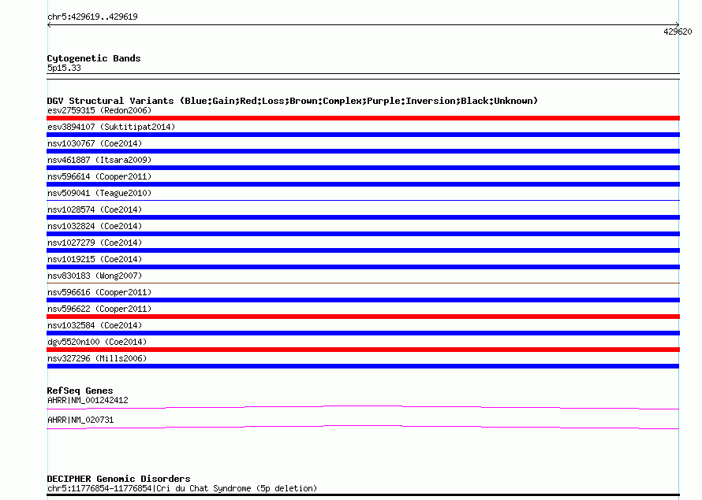
Task: Click the blue bar under nsv461887
Action: [x=363, y=168]
